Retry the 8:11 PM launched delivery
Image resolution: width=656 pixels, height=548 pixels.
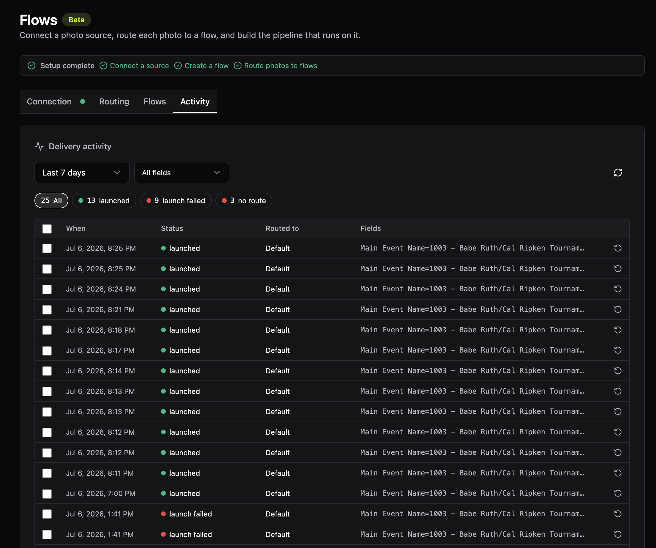click(618, 473)
